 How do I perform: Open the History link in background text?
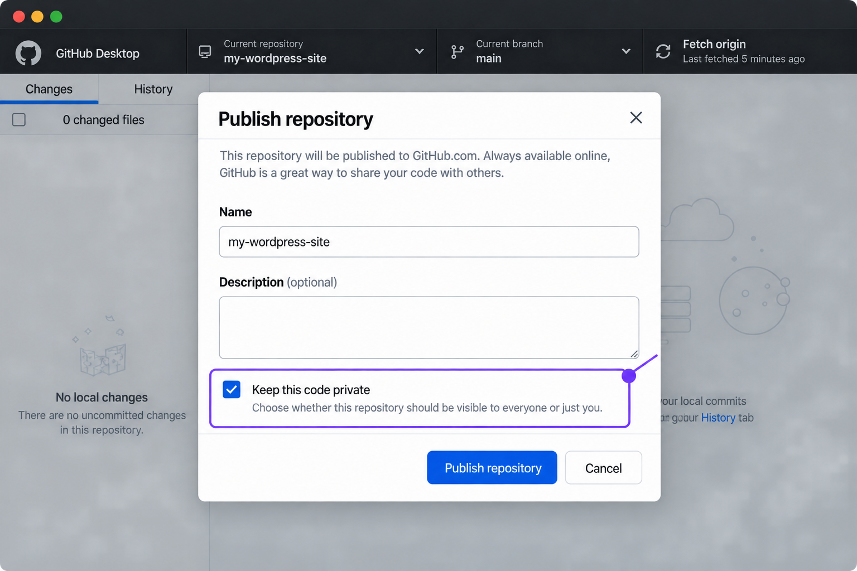coord(718,418)
